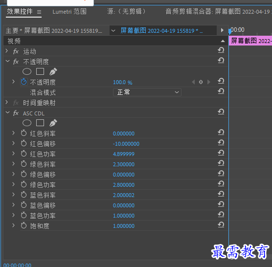Create ellipse mask under ASC CDL
The image size is (272, 267).
tap(27, 123)
